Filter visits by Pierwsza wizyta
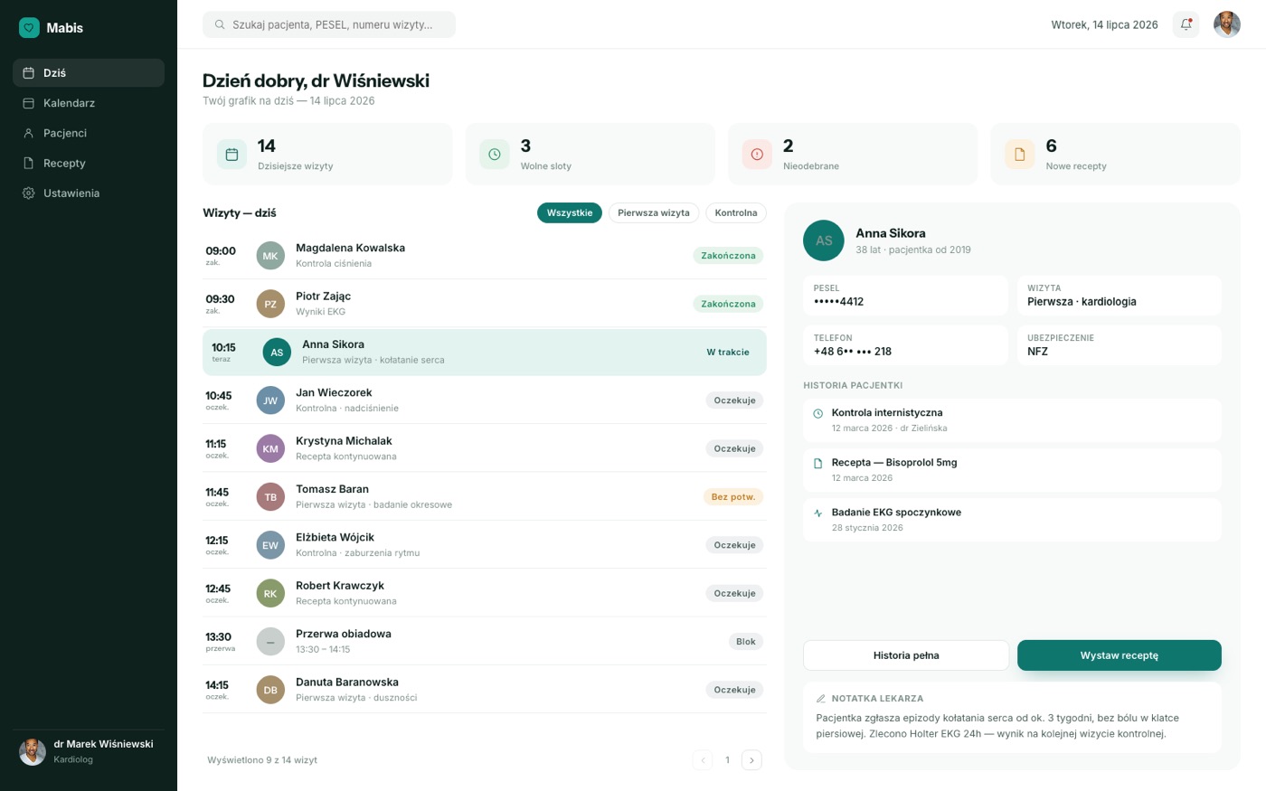The width and height of the screenshot is (1266, 791). [654, 213]
